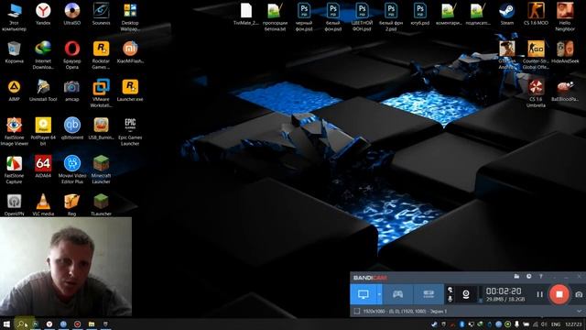Image resolution: width=586 pixels, height=330 pixels.
Task: Launch CS 1.6 MOD shortcut
Action: pyautogui.click(x=536, y=15)
